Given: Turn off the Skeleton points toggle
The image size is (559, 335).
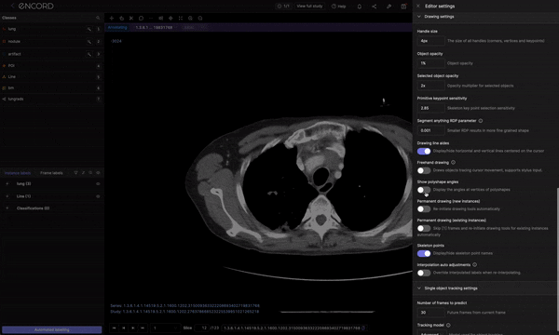Looking at the screenshot, I should (424, 253).
